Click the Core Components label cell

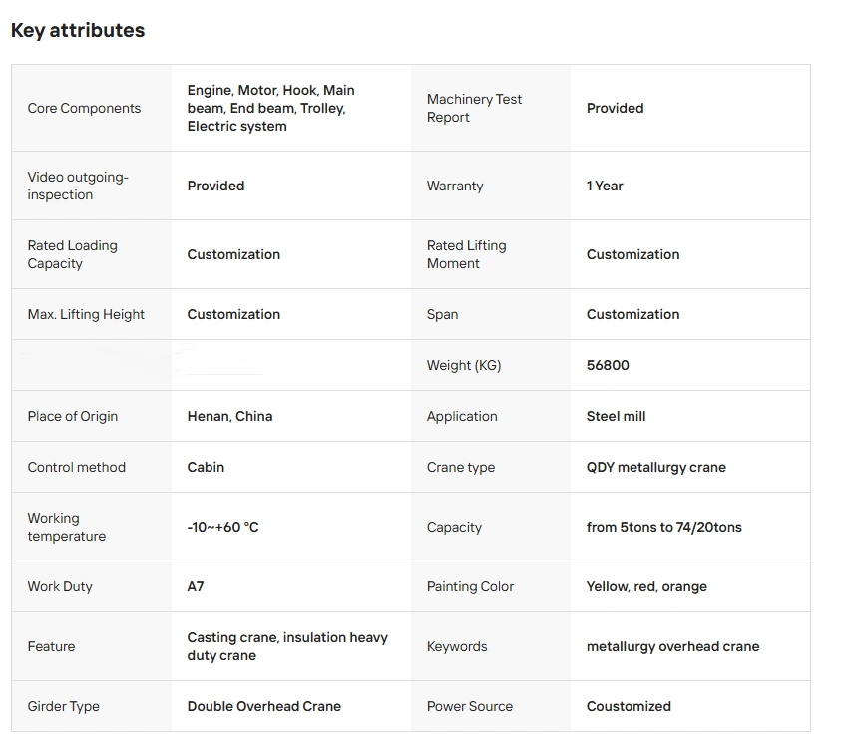coord(84,108)
